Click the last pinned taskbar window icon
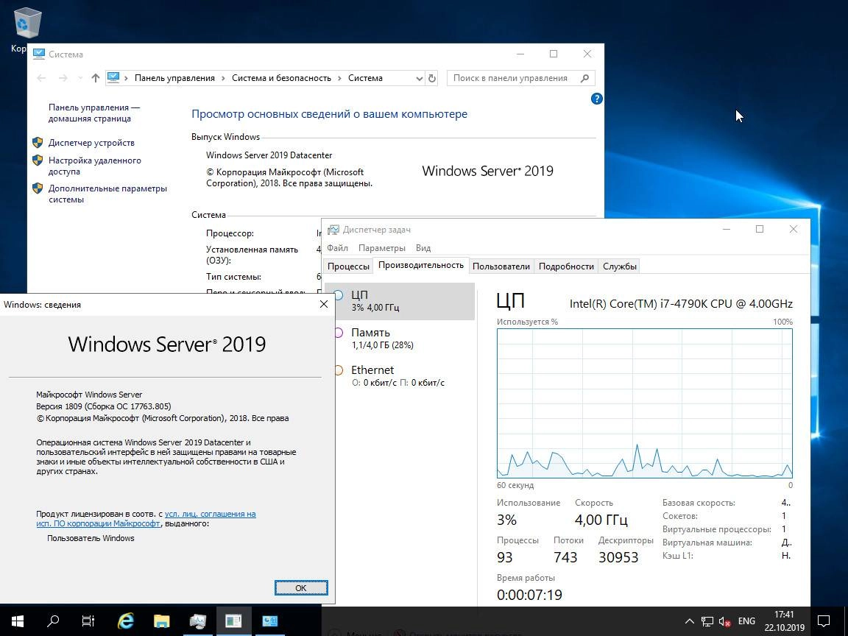Viewport: 848px width, 636px height. [269, 621]
